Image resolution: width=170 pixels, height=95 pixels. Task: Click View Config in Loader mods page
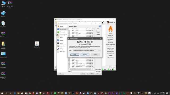(x=98, y=70)
